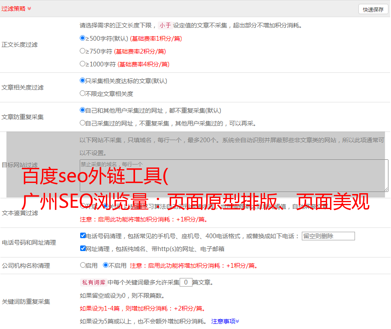Select 只采集相关度达标的文章 radio option
The height and width of the screenshot is (329, 391).
[83, 81]
